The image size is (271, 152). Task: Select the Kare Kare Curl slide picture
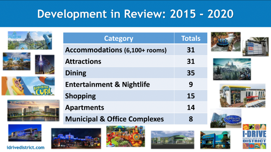pyautogui.click(x=28, y=86)
